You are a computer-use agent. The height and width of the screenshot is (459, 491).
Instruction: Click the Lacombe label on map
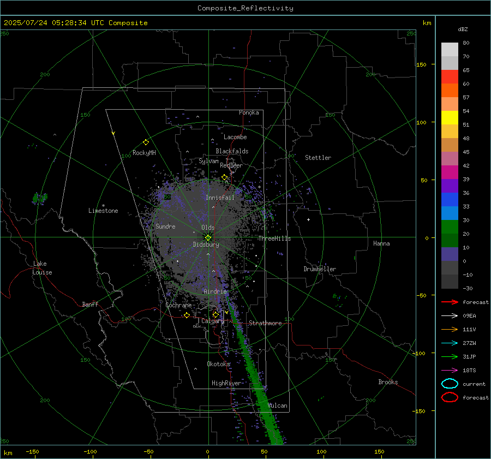point(235,137)
